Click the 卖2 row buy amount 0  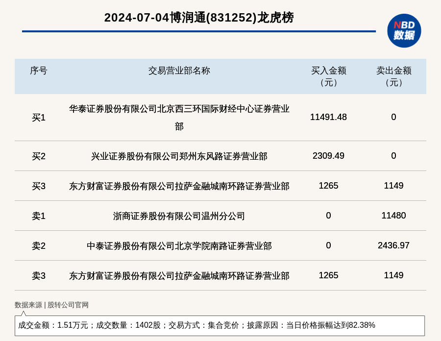pos(328,245)
